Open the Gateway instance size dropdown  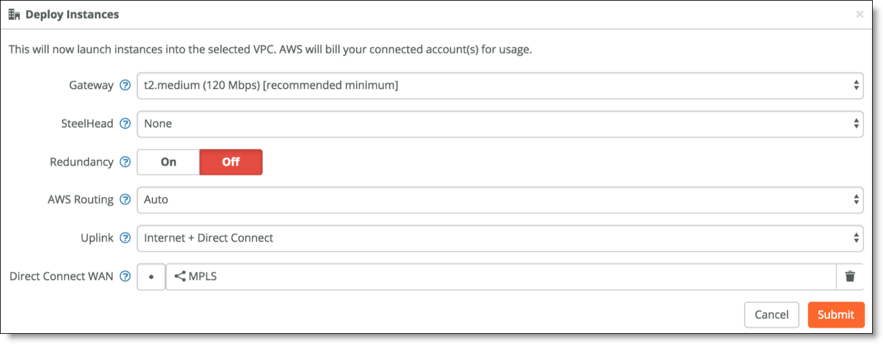500,86
